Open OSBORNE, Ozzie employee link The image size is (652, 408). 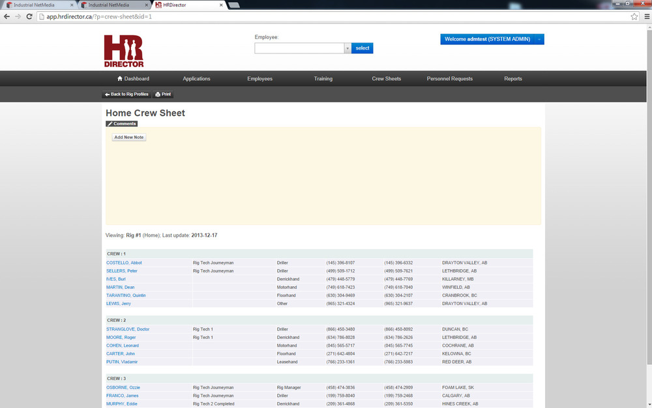(123, 387)
